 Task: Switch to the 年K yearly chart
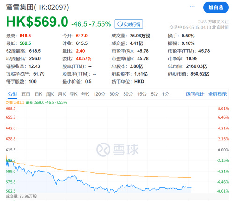(85, 94)
